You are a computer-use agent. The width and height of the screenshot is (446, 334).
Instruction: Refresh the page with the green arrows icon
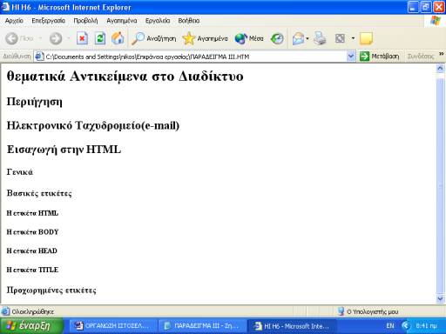(x=100, y=38)
